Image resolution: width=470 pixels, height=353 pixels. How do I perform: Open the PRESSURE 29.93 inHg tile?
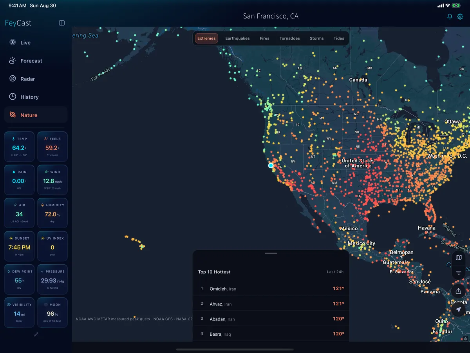[52, 279]
